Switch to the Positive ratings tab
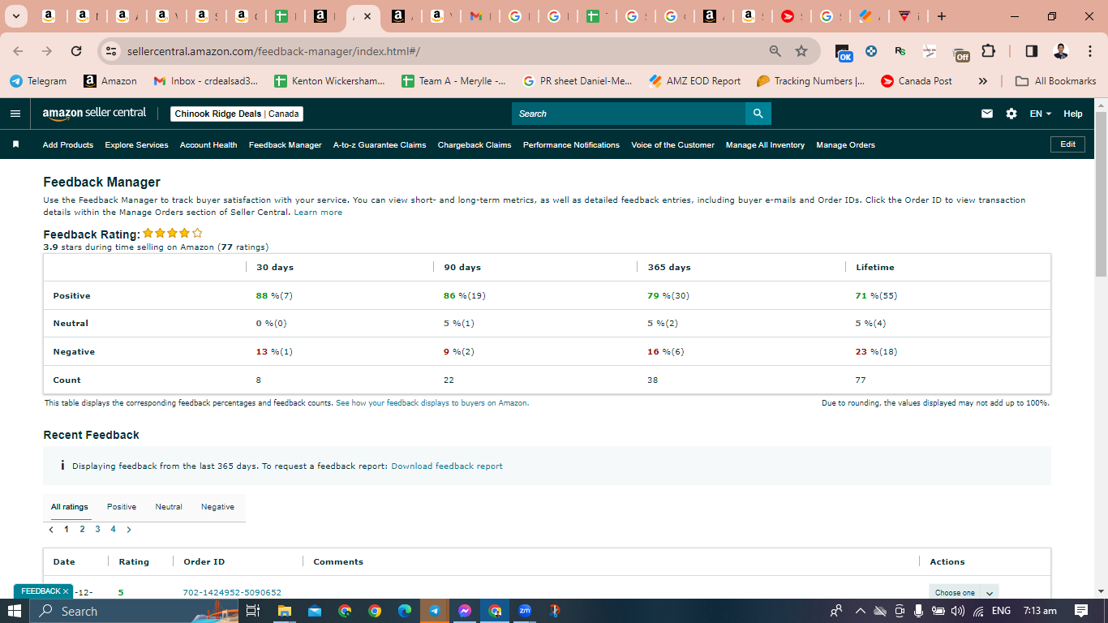 [122, 507]
